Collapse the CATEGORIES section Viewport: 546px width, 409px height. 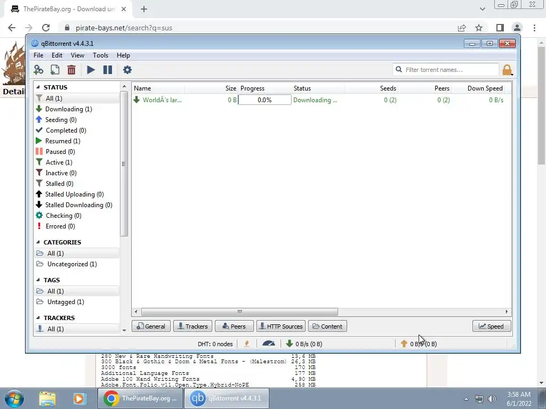pyautogui.click(x=38, y=242)
